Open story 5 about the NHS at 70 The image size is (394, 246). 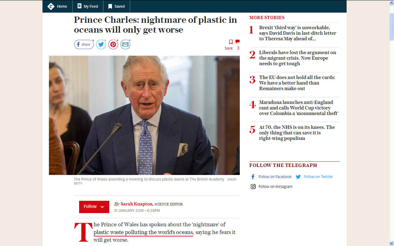click(297, 133)
